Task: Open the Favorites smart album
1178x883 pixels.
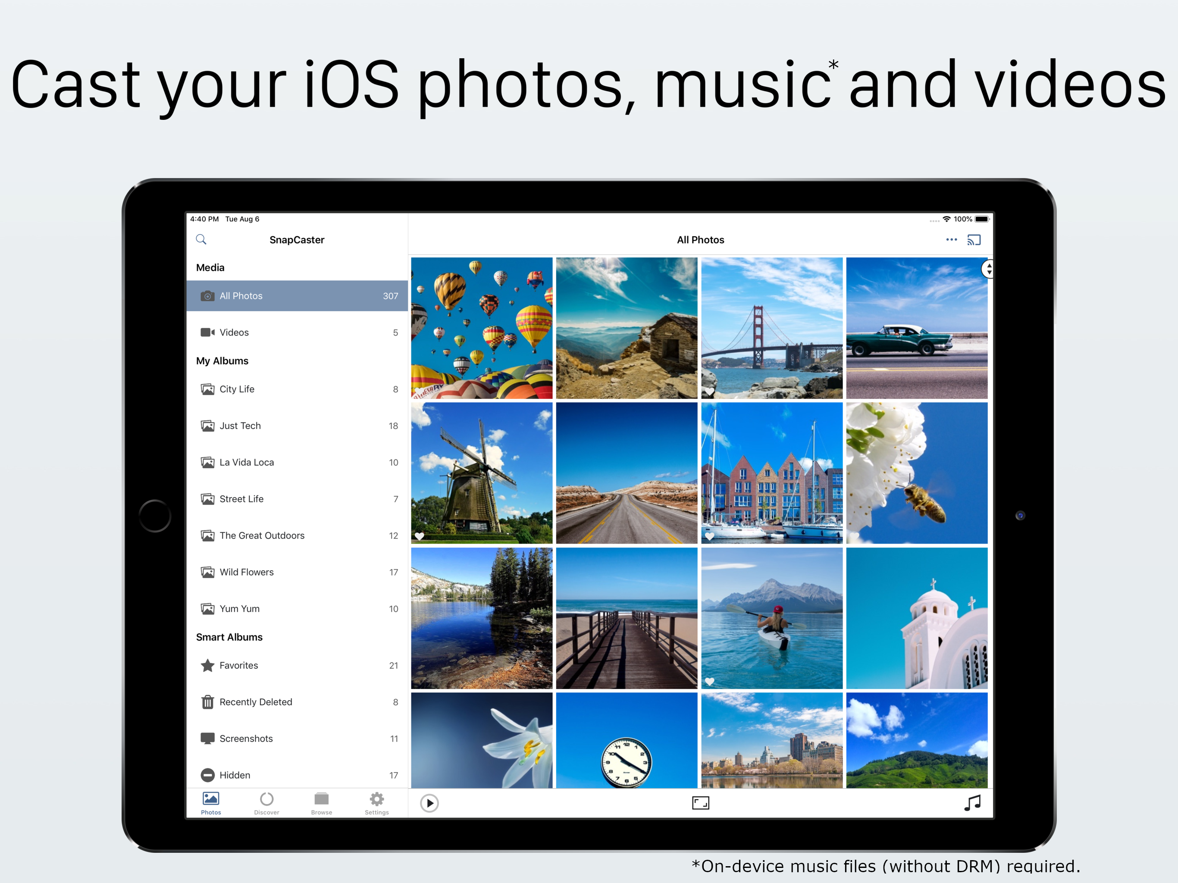Action: [297, 666]
